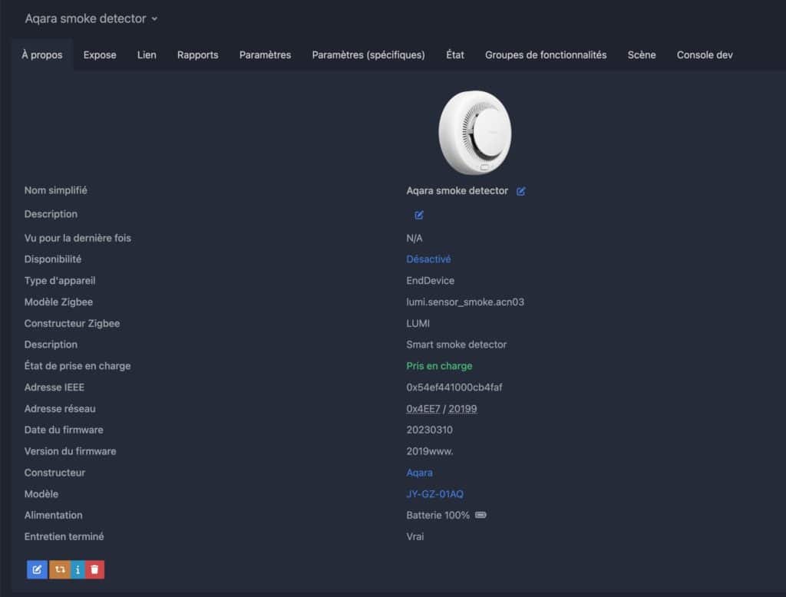Click the Désactivé availability link

coord(428,259)
